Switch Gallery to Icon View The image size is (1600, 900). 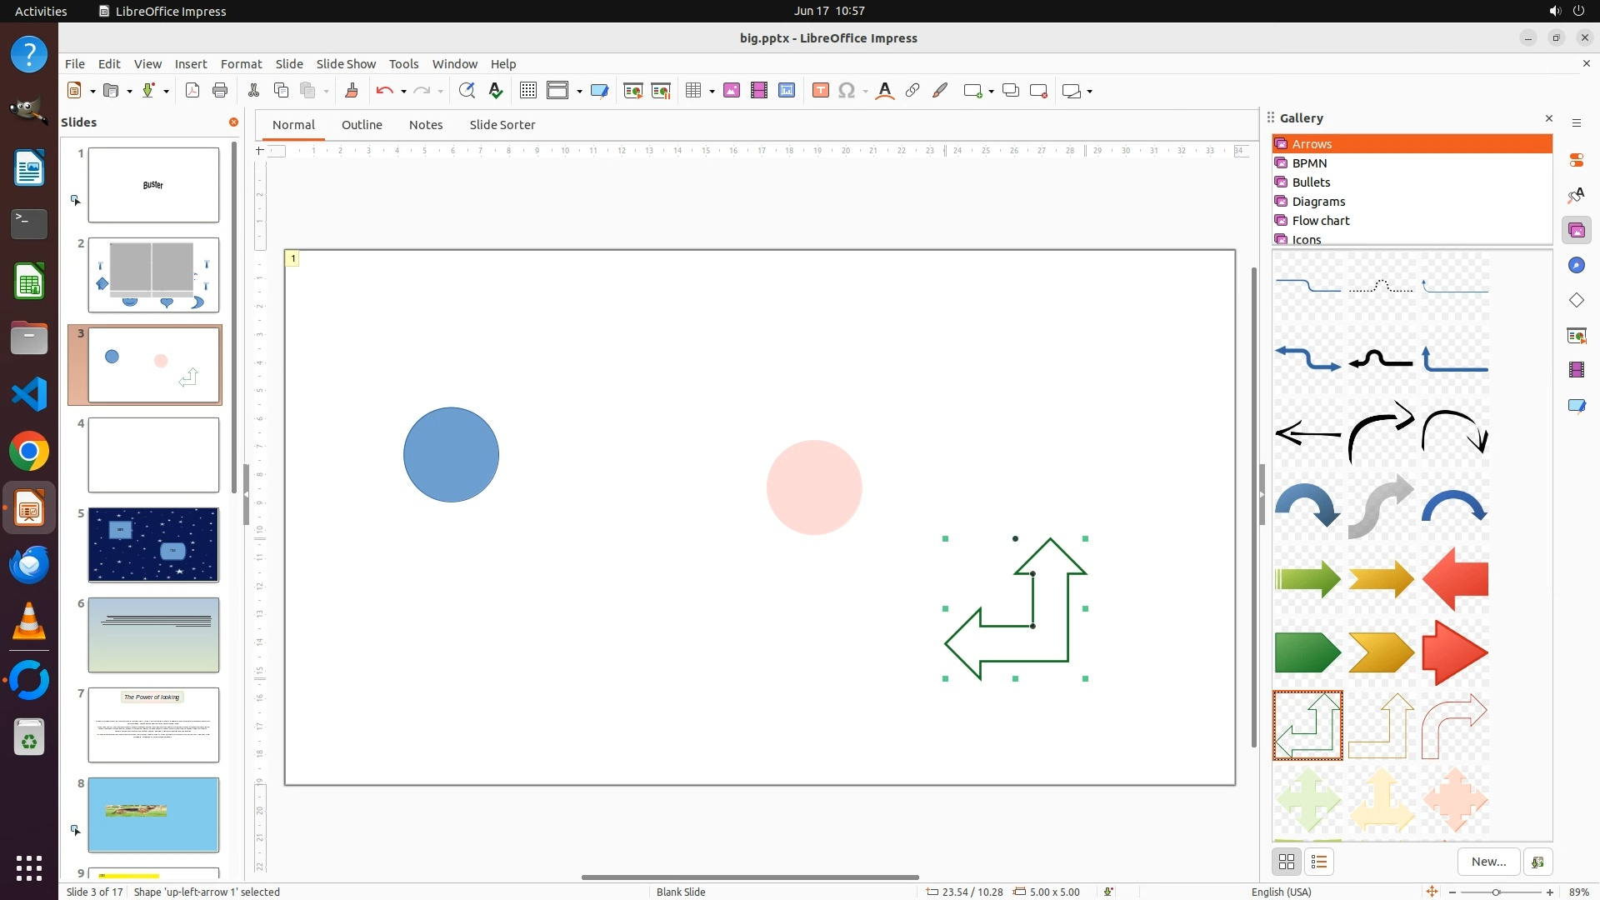pos(1287,862)
